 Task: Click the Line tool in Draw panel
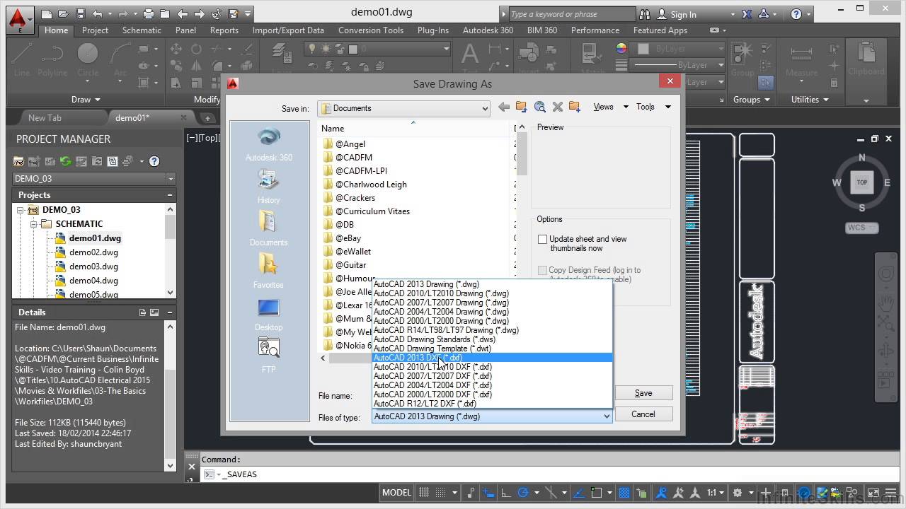pyautogui.click(x=22, y=59)
